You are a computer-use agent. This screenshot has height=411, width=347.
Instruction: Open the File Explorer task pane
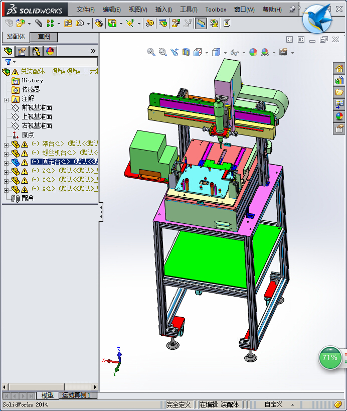tap(339, 92)
